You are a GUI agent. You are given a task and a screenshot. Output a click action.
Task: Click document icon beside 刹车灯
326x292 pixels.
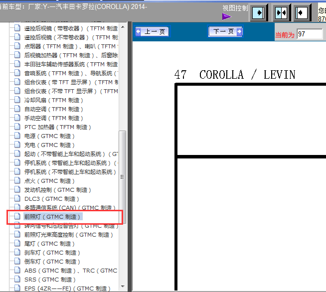point(17,252)
